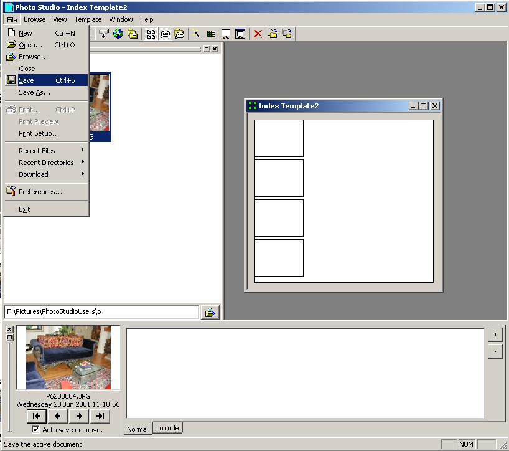Select Save in the File menu

coord(47,80)
